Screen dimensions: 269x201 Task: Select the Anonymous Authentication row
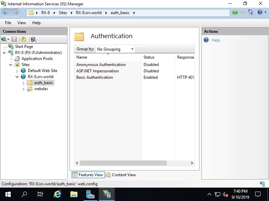134,65
